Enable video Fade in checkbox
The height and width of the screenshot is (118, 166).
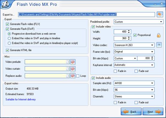[x=115, y=71]
